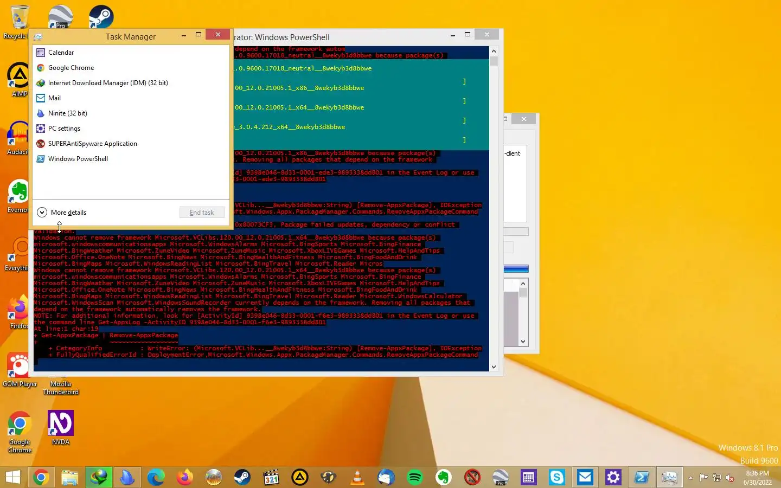781x488 pixels.
Task: Click the Chrome icon in Task Manager list
Action: (x=41, y=68)
